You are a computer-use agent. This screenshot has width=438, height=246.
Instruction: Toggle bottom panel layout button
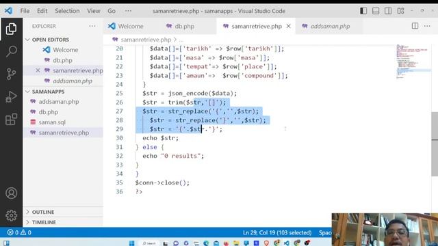coord(376,11)
